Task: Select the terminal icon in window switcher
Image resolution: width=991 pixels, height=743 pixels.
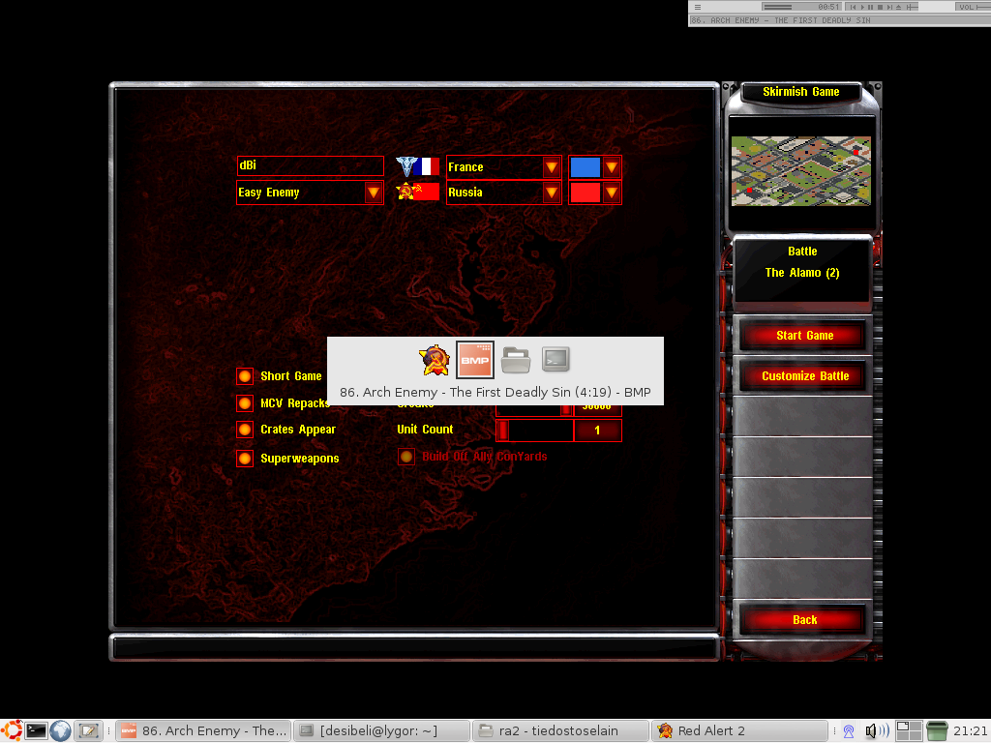Action: pos(556,360)
